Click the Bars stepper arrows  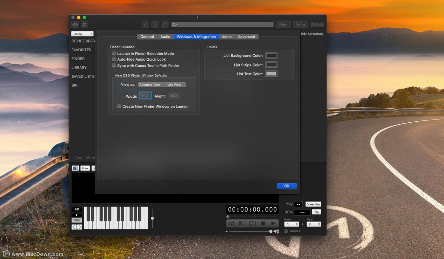point(297,224)
